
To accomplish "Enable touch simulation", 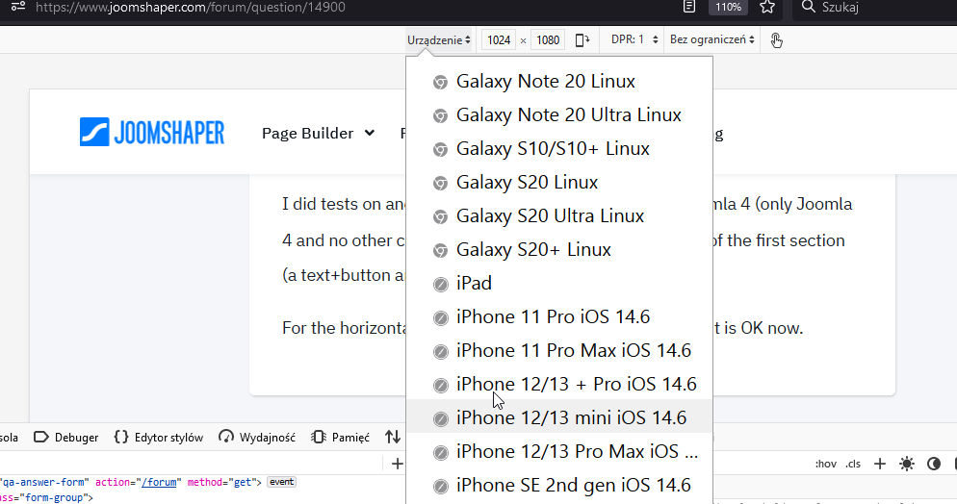I will pyautogui.click(x=777, y=39).
